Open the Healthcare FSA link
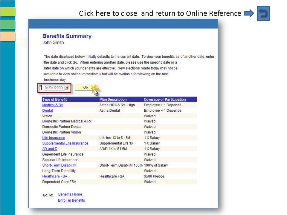Screen dimensions: 287x215 (54, 176)
